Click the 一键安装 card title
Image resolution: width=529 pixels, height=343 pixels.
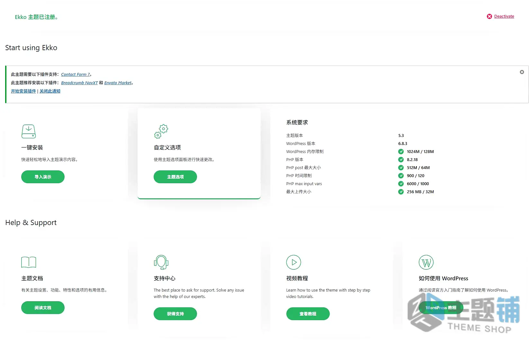32,148
